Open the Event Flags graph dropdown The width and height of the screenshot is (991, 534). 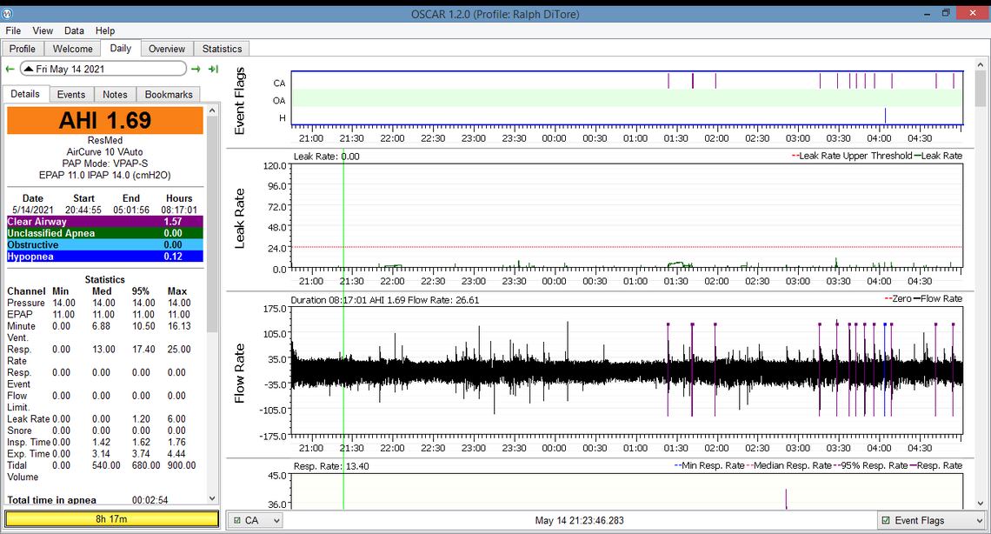pos(932,520)
